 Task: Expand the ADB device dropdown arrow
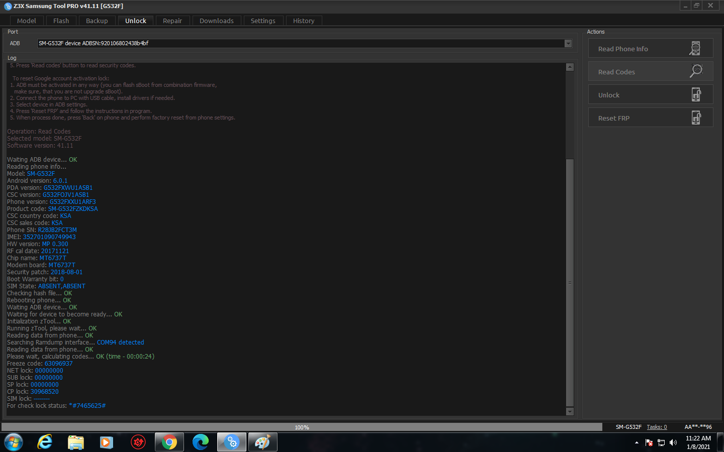(568, 43)
